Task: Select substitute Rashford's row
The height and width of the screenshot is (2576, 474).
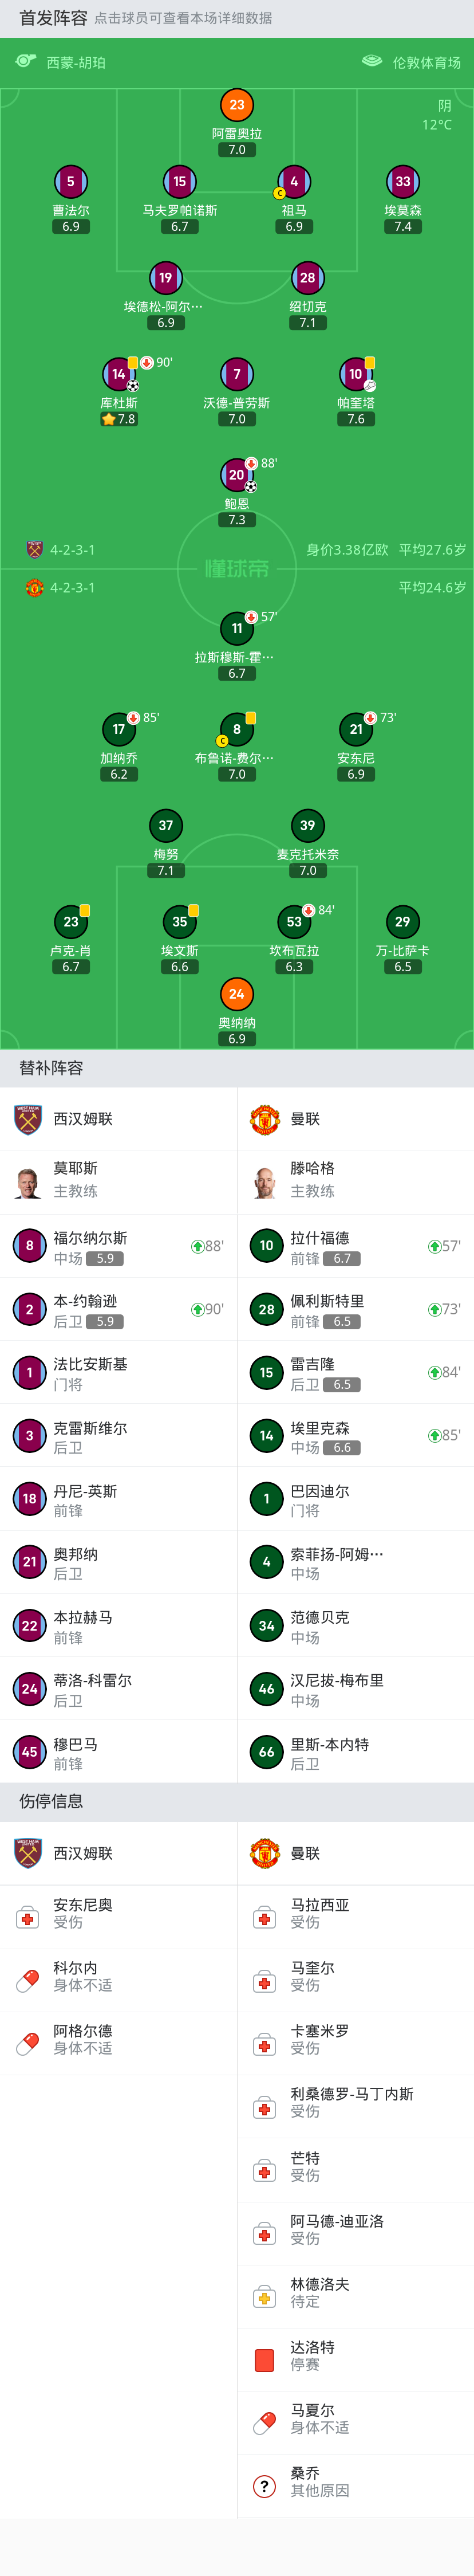Action: (x=355, y=1246)
